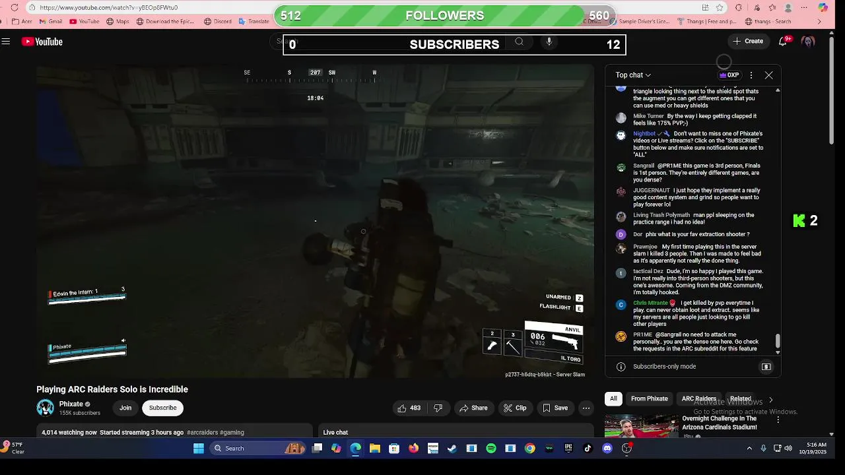Open File Explorer from the taskbar
Viewport: 845px width, 475px height.
point(375,449)
